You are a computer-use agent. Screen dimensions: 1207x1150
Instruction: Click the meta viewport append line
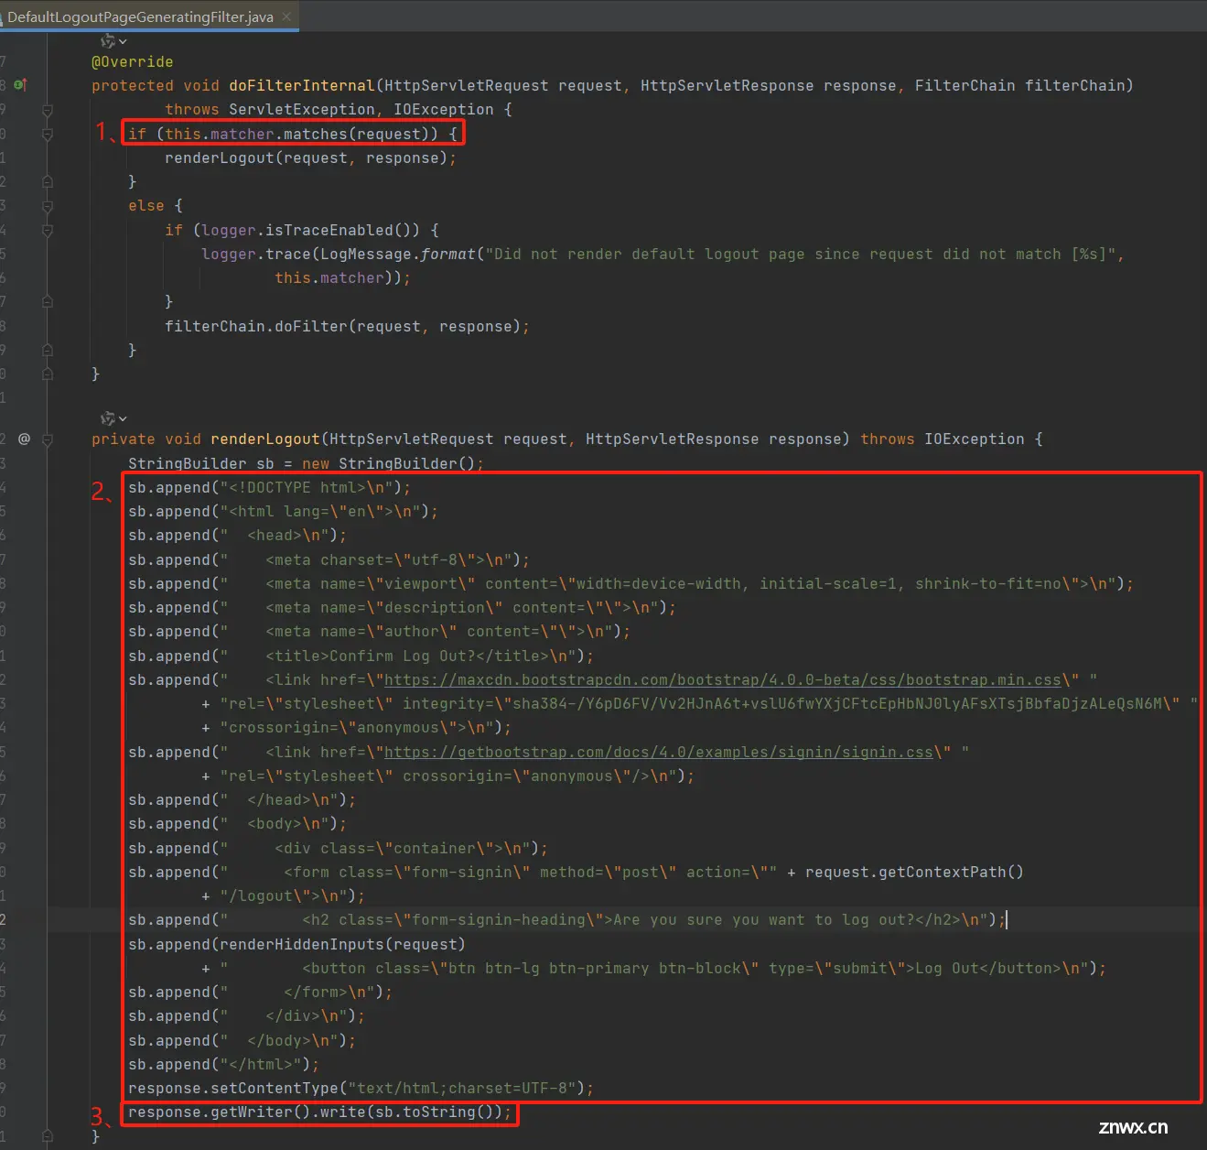[x=630, y=584]
